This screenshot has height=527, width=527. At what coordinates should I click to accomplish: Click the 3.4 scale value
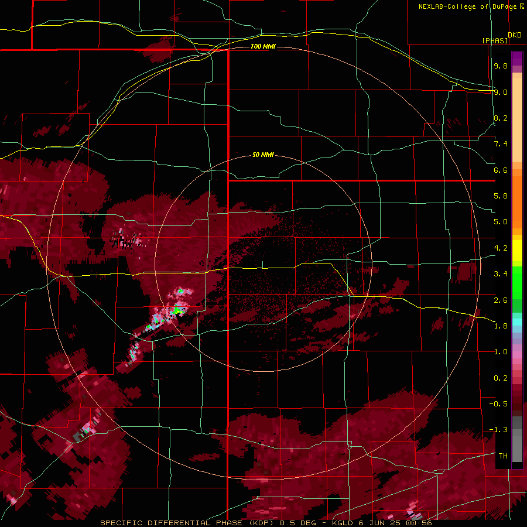click(x=501, y=274)
